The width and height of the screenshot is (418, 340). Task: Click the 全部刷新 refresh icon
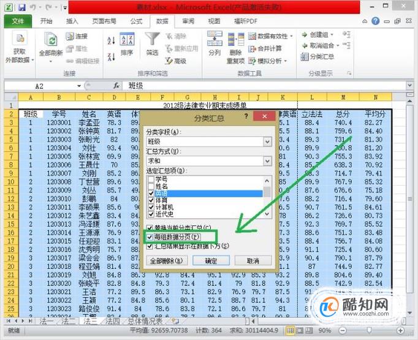[x=51, y=40]
